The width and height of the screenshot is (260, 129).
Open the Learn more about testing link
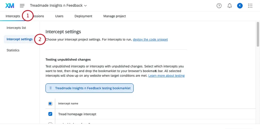[x=166, y=75]
